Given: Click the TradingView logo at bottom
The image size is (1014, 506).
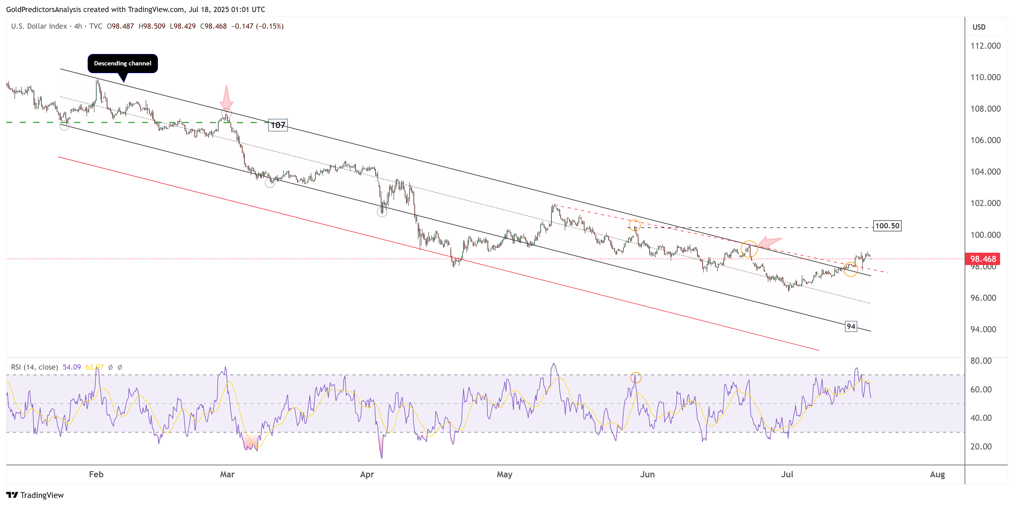Looking at the screenshot, I should pyautogui.click(x=35, y=495).
